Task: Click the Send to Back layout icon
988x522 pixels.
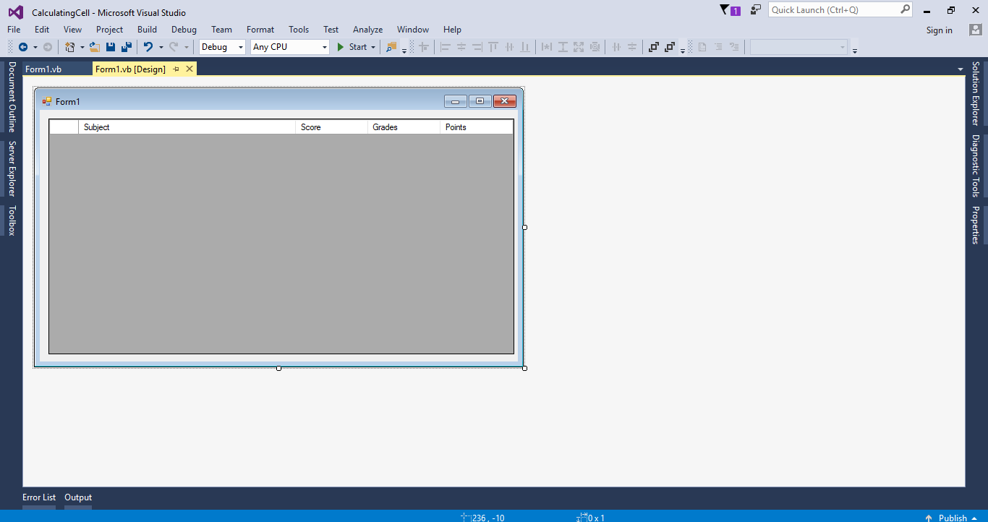Action: coord(670,47)
